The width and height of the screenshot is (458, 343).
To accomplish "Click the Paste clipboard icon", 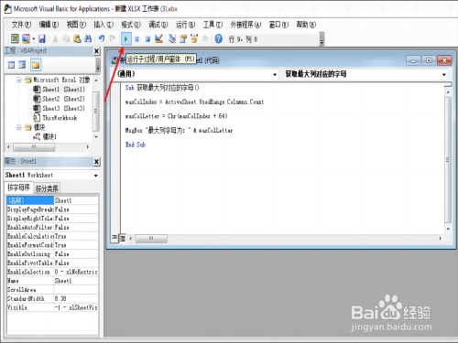I will click(77, 38).
